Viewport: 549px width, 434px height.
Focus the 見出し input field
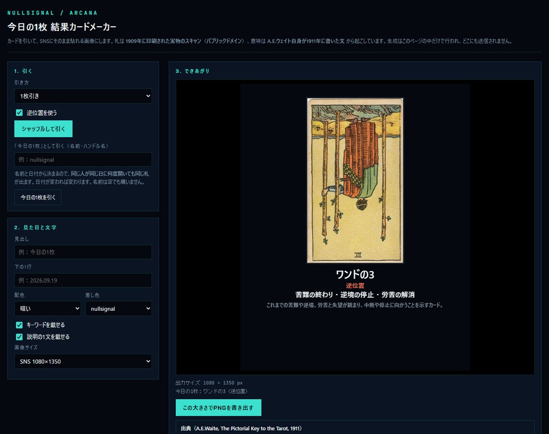(83, 252)
